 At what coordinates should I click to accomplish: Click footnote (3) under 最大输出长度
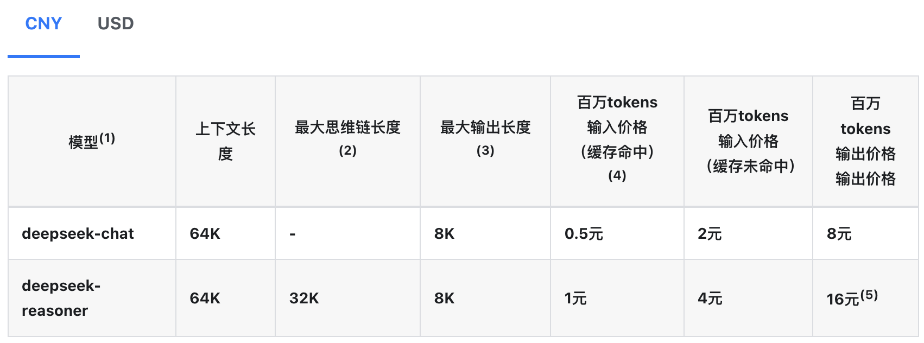[x=485, y=150]
